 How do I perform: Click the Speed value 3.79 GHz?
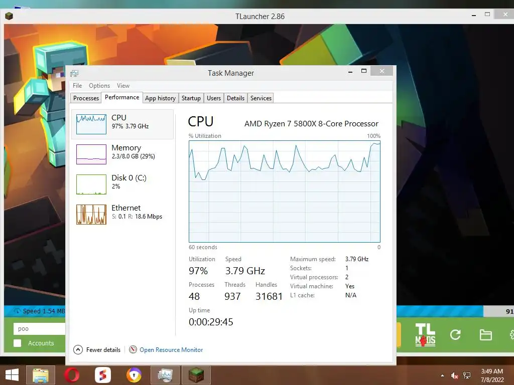pos(245,271)
